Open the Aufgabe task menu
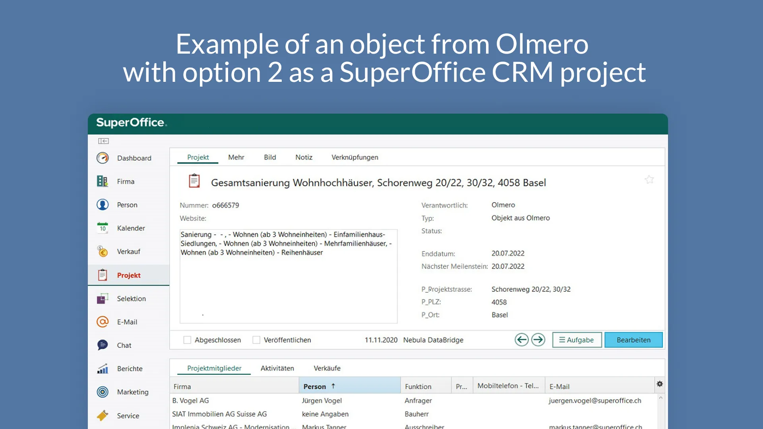The height and width of the screenshot is (429, 763). coord(577,340)
